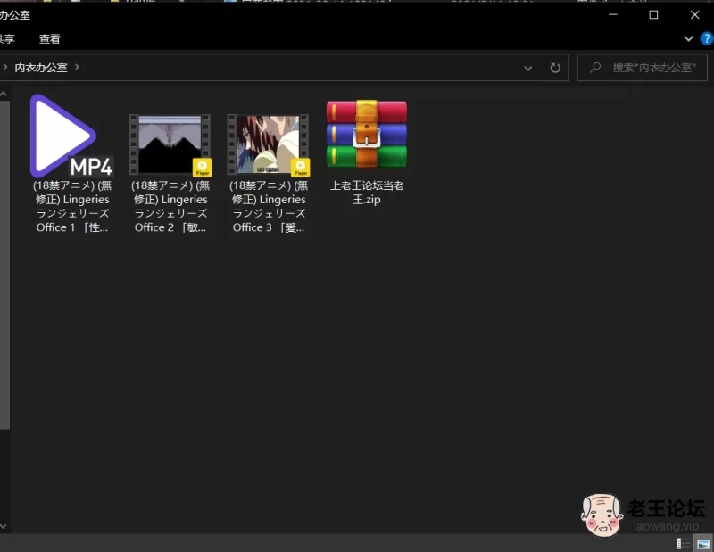
Task: Click the Office 1 file name label
Action: pos(72,207)
